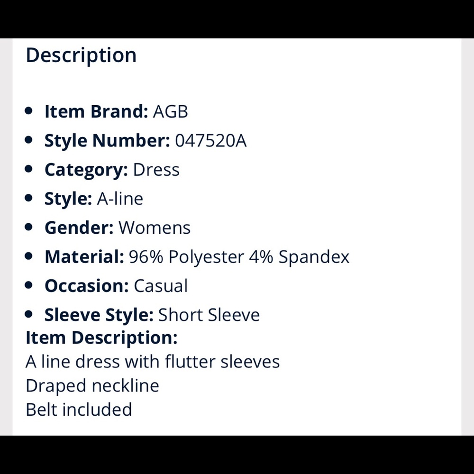Click the 96% Polyester 4% Spandex text
Screen dimensions: 474x474
pos(239,257)
